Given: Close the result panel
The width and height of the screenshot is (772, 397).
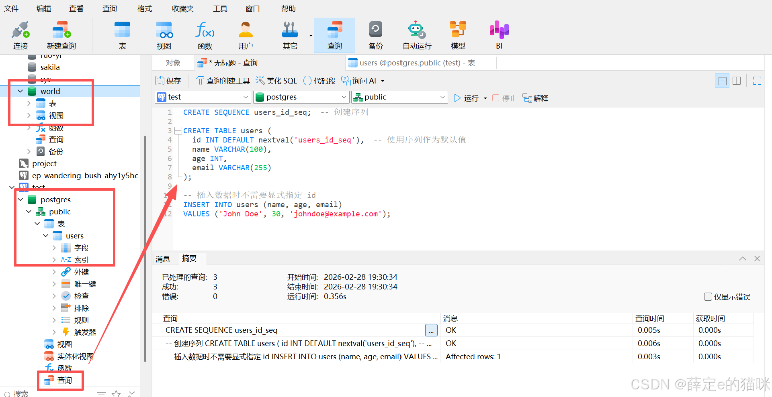Looking at the screenshot, I should [x=757, y=259].
